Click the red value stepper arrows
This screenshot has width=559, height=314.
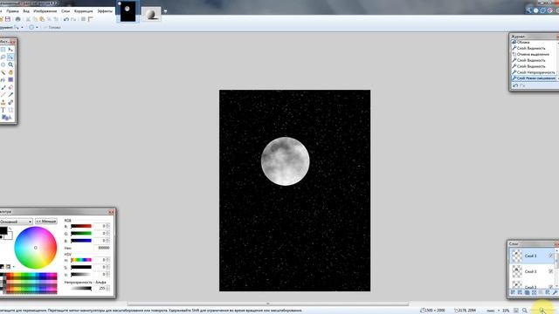tap(107, 226)
